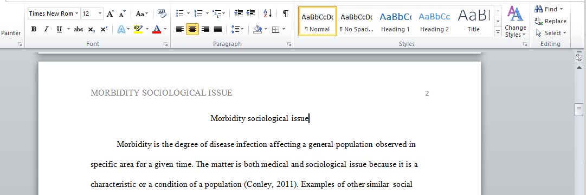Apply Bullets list
Screen dimensions: 586x195
click(180, 14)
